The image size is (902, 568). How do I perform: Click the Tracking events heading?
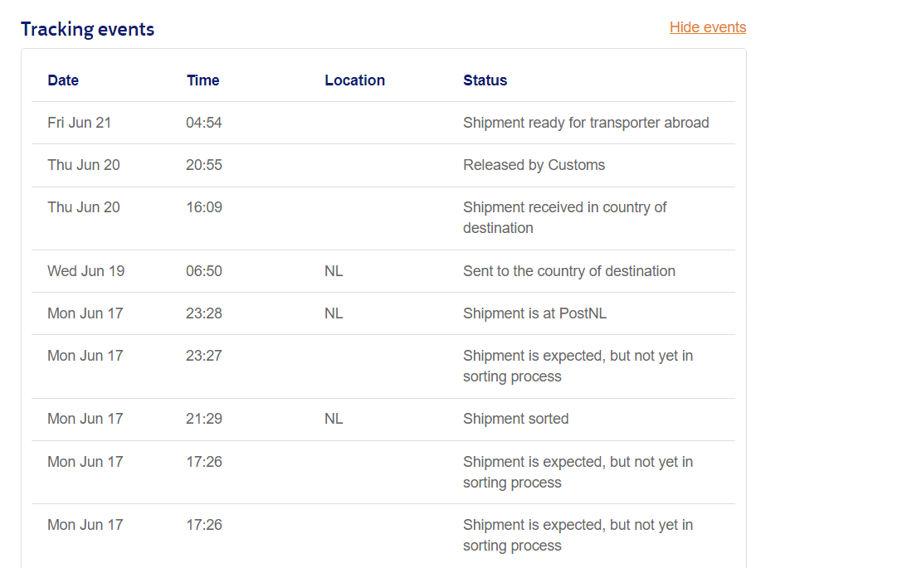click(87, 29)
